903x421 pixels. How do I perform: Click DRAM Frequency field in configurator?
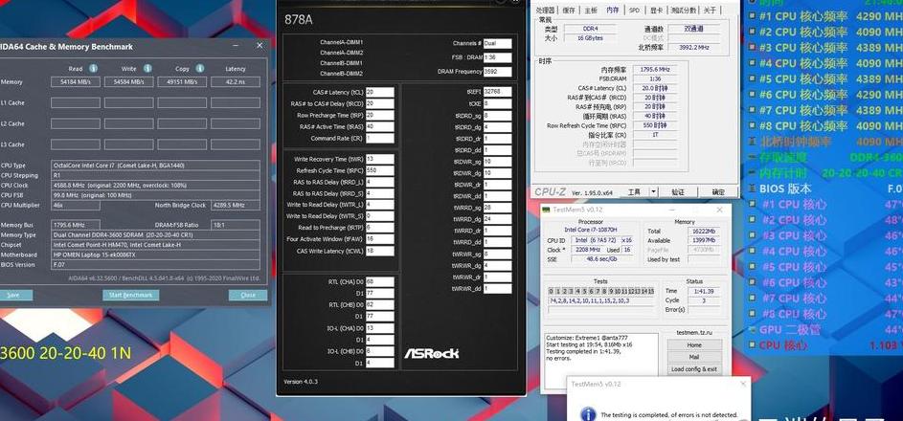[x=498, y=72]
